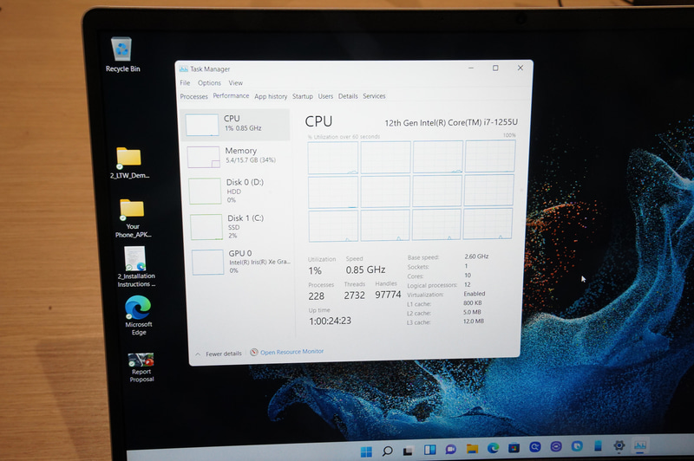Launch Microsoft Edge from the taskbar

pyautogui.click(x=493, y=449)
